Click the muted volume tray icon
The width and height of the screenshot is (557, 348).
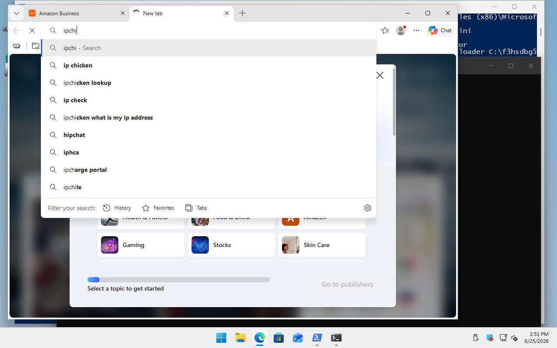[x=514, y=338]
